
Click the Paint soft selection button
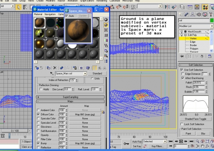[x=188, y=134]
